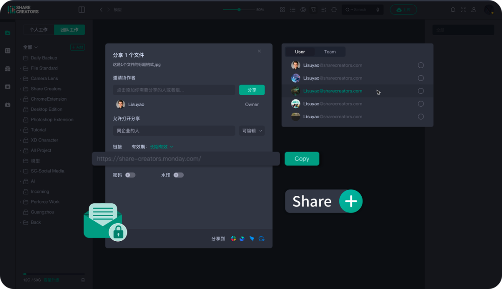
Task: Adjust the thumbnail zoom slider handle
Action: click(x=239, y=10)
